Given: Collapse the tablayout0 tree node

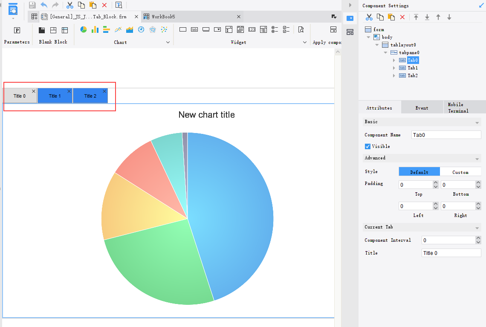Looking at the screenshot, I should coord(377,45).
